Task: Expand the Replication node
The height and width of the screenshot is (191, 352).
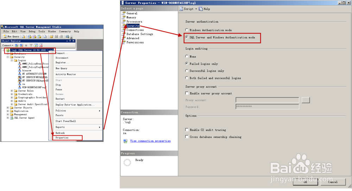Action: click(8, 111)
